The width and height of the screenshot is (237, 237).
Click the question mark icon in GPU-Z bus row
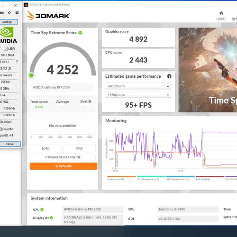tap(17, 62)
